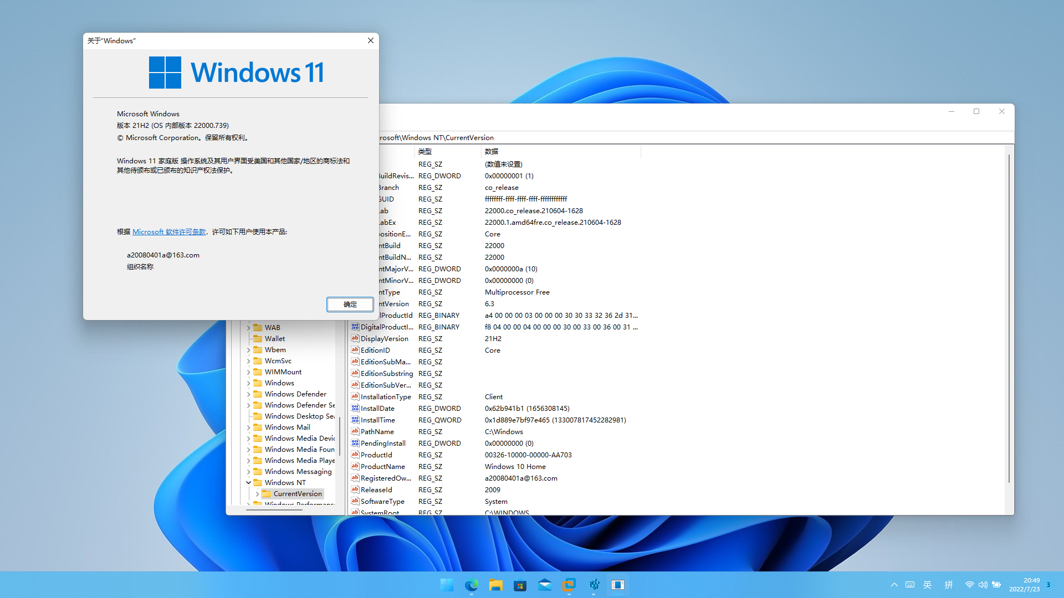
Task: Expand the WAB registry key
Action: point(248,328)
